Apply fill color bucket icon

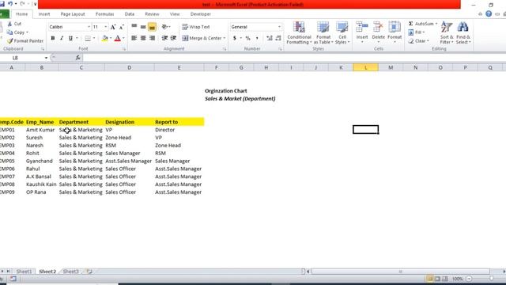(x=104, y=38)
